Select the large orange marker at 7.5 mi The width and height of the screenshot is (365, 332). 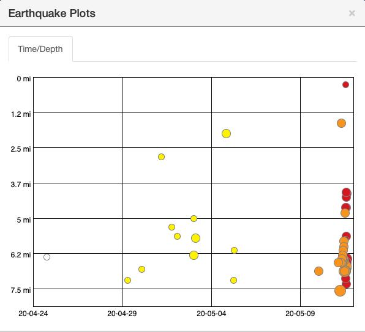click(340, 290)
